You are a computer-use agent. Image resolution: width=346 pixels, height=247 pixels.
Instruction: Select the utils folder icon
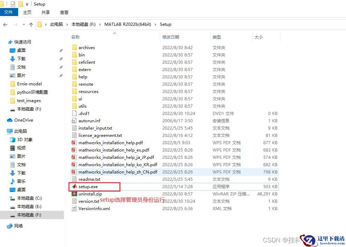tap(74, 106)
